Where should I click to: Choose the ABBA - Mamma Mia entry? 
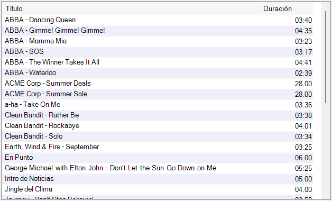tap(158, 41)
